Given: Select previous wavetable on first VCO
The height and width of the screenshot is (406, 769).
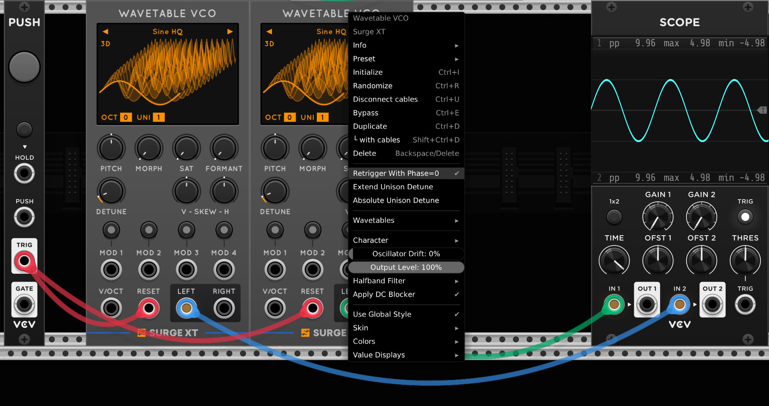Looking at the screenshot, I should 106,31.
